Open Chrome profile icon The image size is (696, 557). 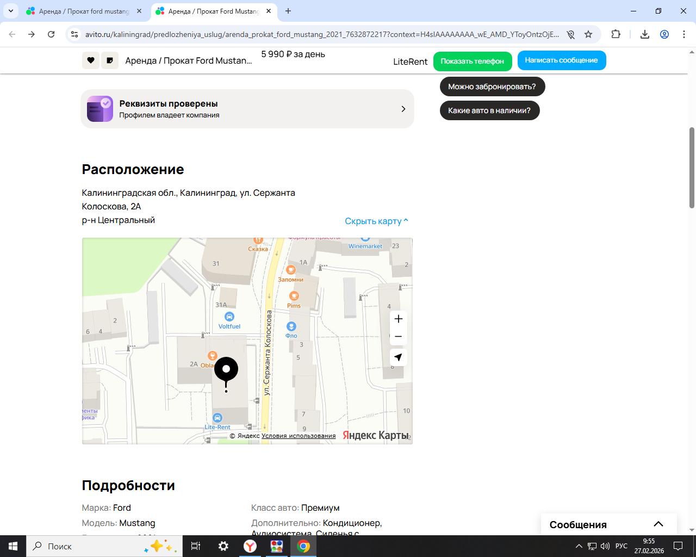tap(664, 34)
